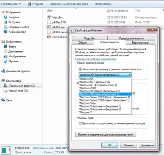Viewport: 164px width, 155px height.
Task: Click the Домашняя группа icon
Action: (3, 71)
